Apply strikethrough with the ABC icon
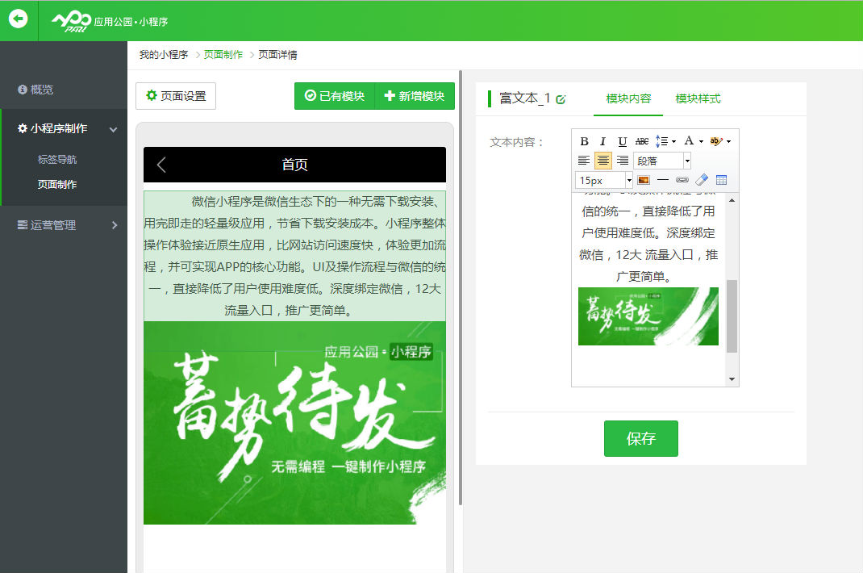 [642, 141]
